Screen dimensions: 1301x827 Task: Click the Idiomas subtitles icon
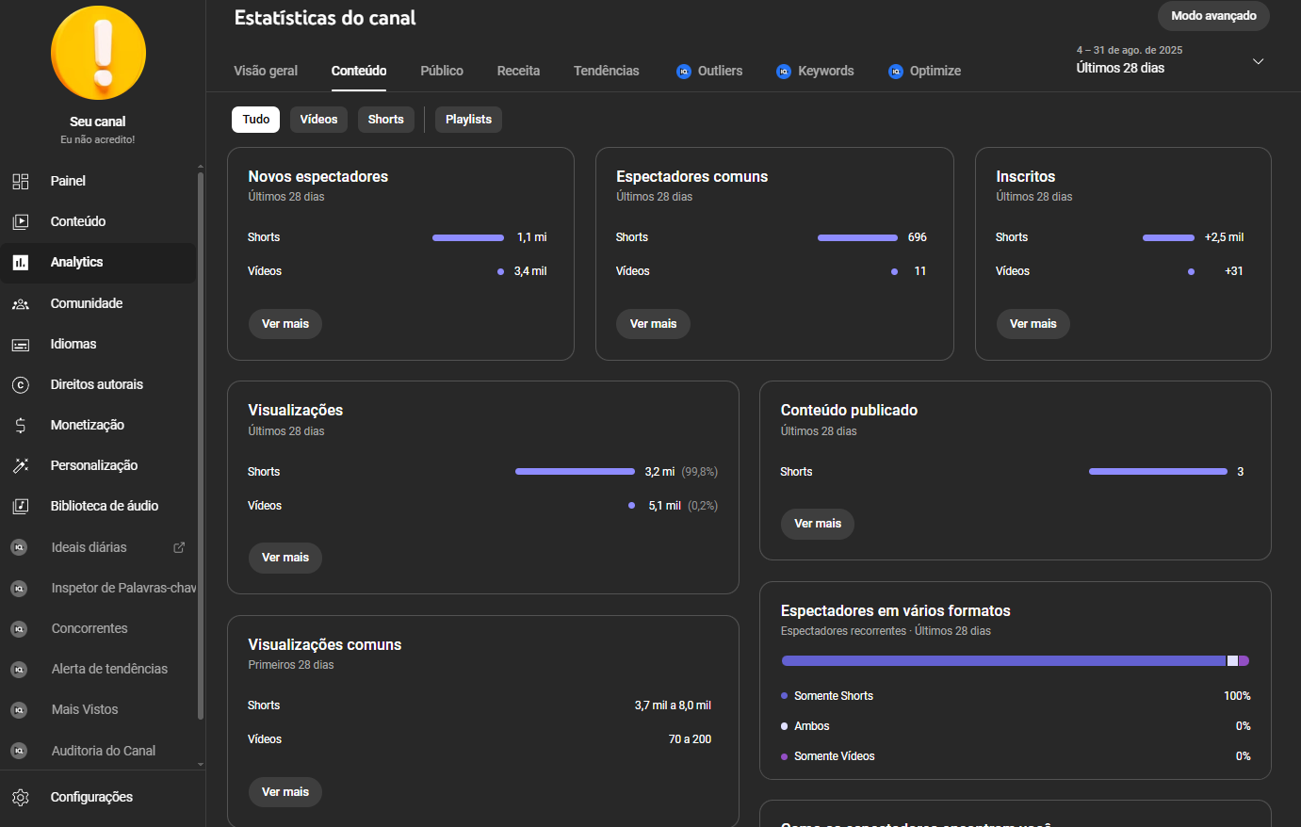point(21,345)
